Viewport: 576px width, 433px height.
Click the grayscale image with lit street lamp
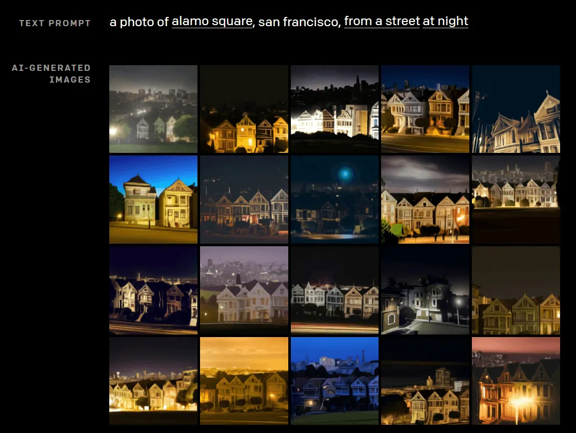point(425,290)
